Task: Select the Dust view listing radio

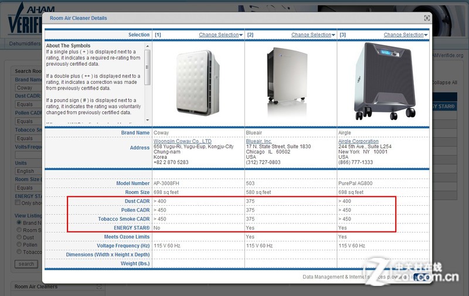Action: click(19, 237)
